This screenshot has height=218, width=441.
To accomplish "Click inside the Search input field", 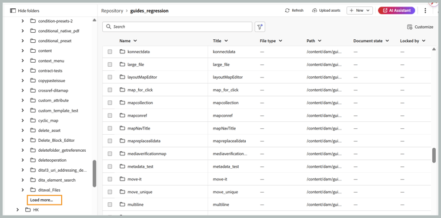I will (x=177, y=26).
